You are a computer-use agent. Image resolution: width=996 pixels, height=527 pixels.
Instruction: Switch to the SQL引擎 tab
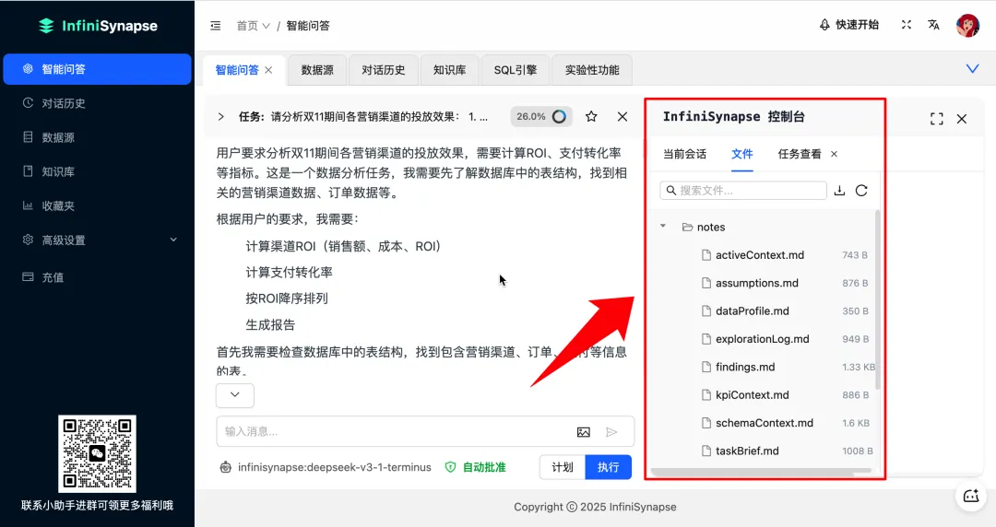pyautogui.click(x=516, y=70)
